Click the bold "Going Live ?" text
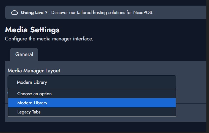209x133 pixels. pos(34,12)
